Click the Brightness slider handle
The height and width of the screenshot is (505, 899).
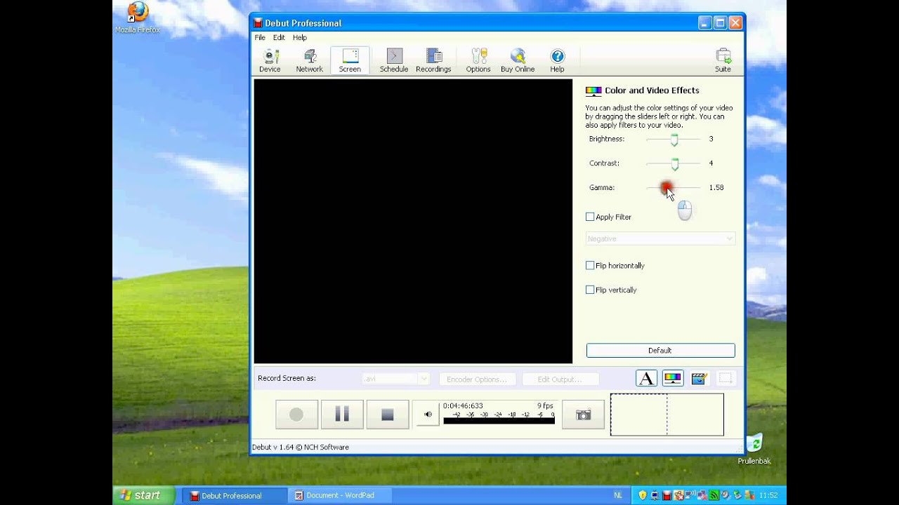[674, 140]
